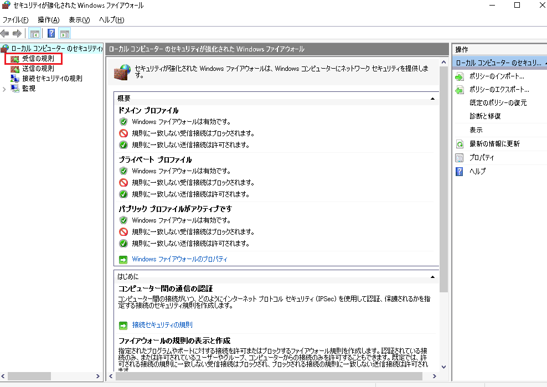The width and height of the screenshot is (547, 387).
Task: Click the Forward arrow toolbar icon
Action: 17,34
